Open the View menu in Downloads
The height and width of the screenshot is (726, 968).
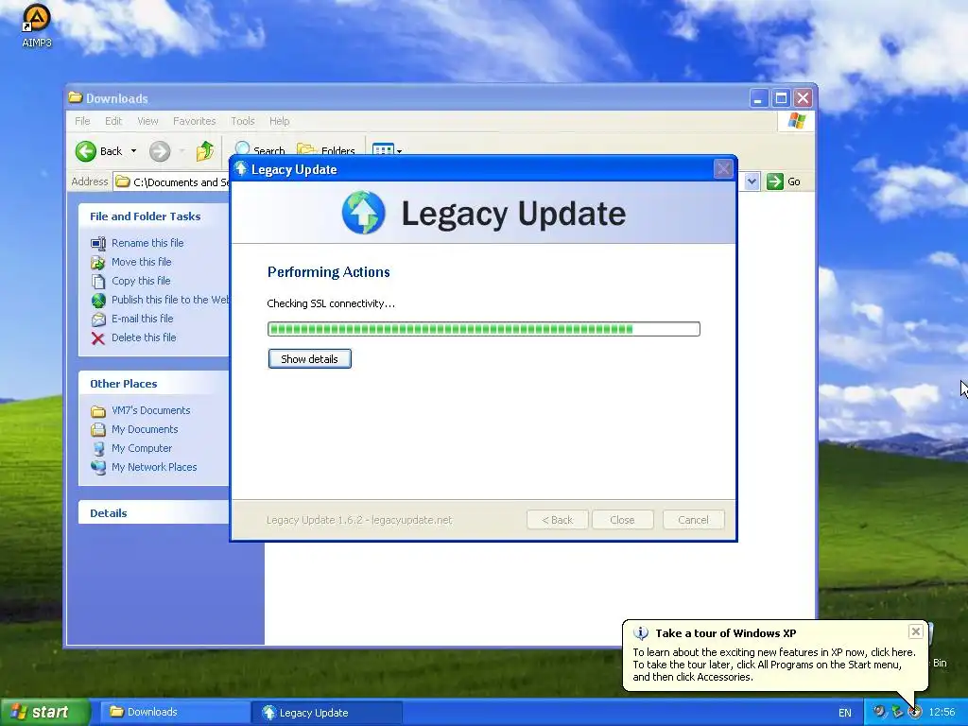click(147, 121)
